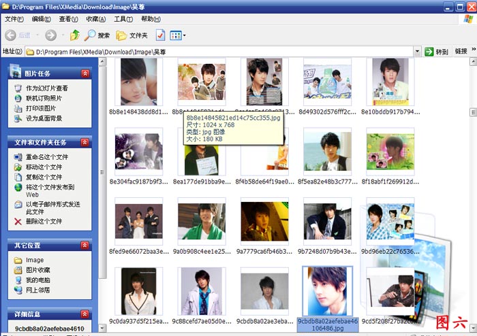Open the View (查看) menu
The image size is (477, 336).
(68, 19)
